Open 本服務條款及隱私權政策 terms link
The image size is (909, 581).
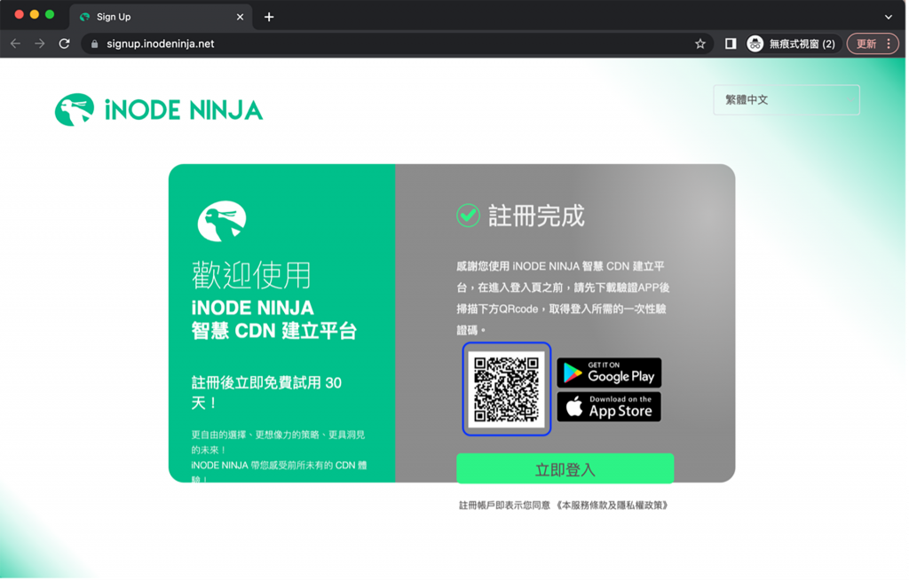coord(613,505)
